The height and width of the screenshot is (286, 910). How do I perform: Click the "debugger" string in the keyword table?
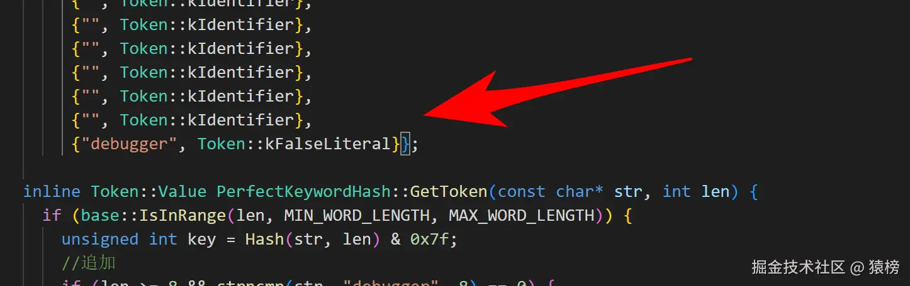point(129,144)
